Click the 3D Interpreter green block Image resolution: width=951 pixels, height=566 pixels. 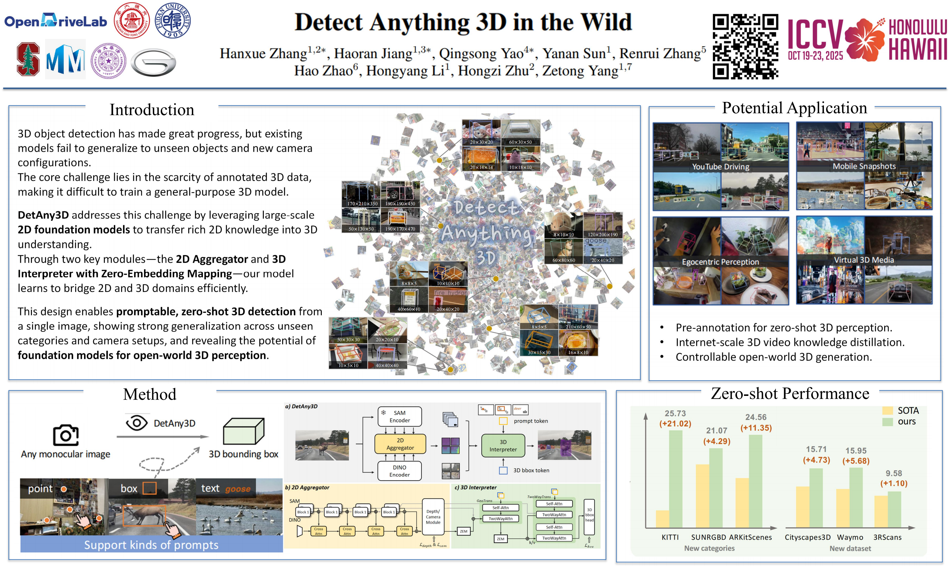coord(503,445)
